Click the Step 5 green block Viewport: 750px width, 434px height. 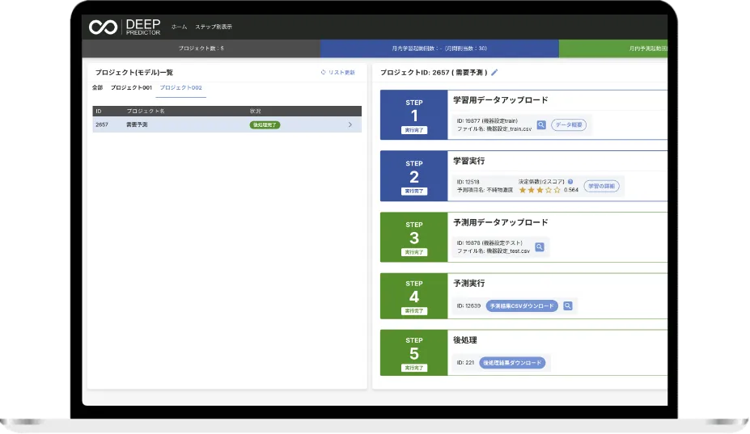413,352
